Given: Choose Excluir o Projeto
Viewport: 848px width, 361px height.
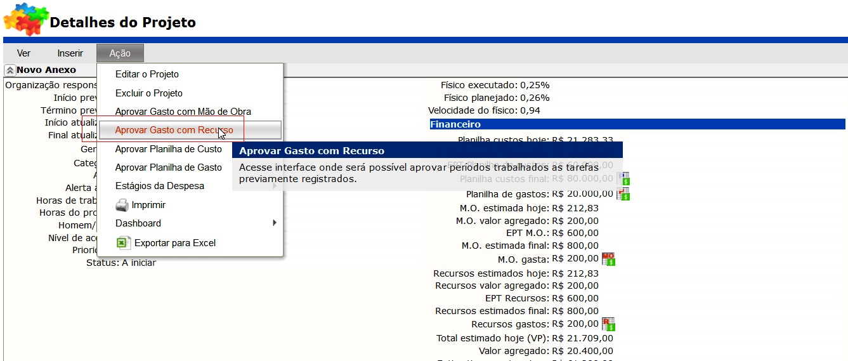Looking at the screenshot, I should tap(149, 93).
